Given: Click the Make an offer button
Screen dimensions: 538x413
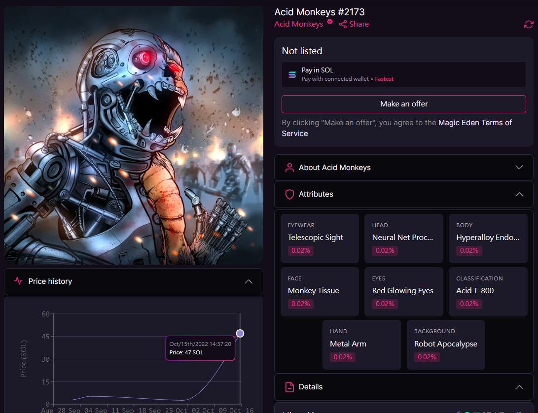Looking at the screenshot, I should point(404,104).
